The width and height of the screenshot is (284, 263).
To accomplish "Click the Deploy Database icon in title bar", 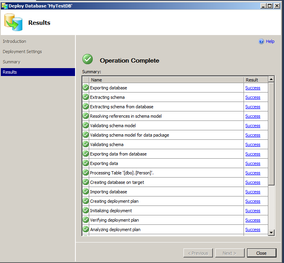I will pos(4,6).
